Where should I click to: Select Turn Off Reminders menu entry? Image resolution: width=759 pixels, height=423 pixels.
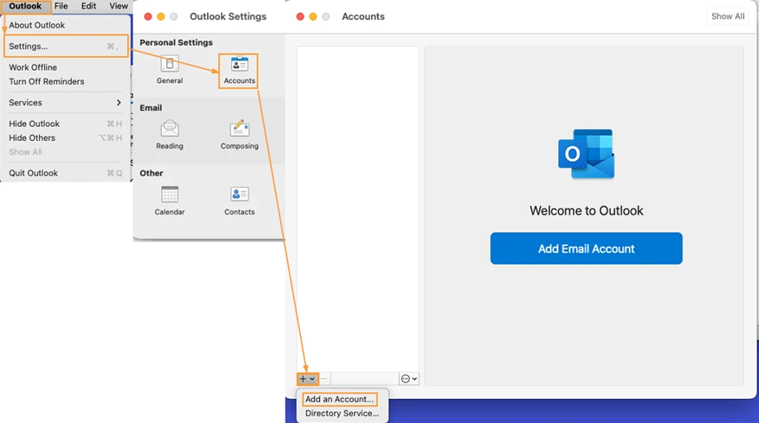[46, 81]
